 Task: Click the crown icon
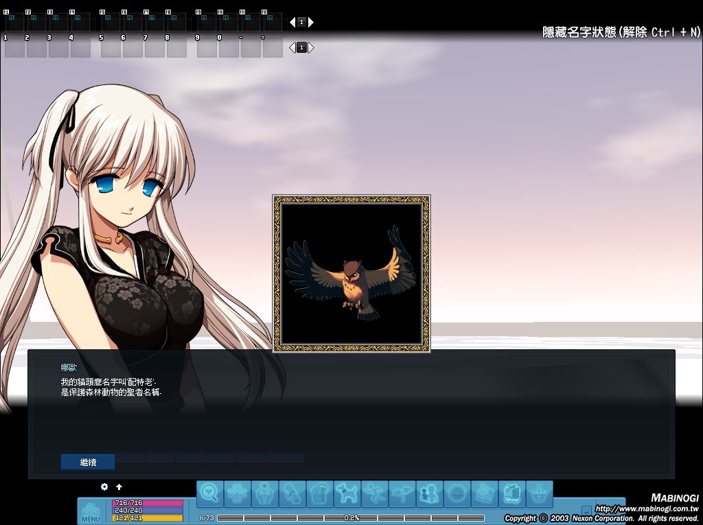pos(540,493)
